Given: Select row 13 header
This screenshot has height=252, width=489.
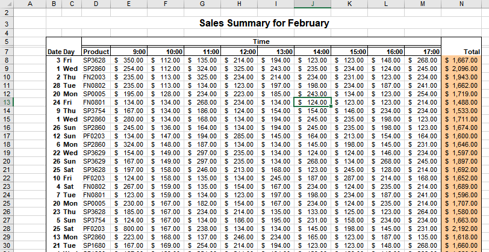Looking at the screenshot, I should point(7,102).
